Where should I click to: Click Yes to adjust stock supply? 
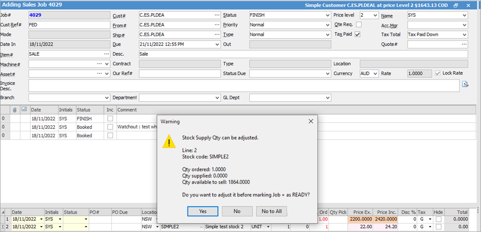point(202,211)
